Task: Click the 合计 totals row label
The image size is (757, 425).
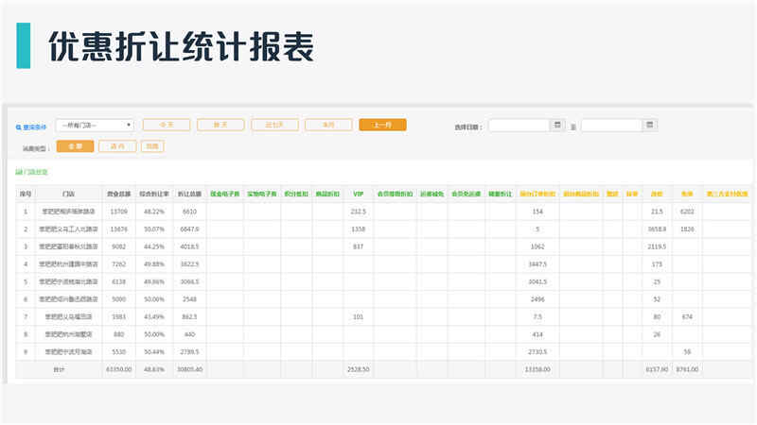Action: [x=59, y=369]
